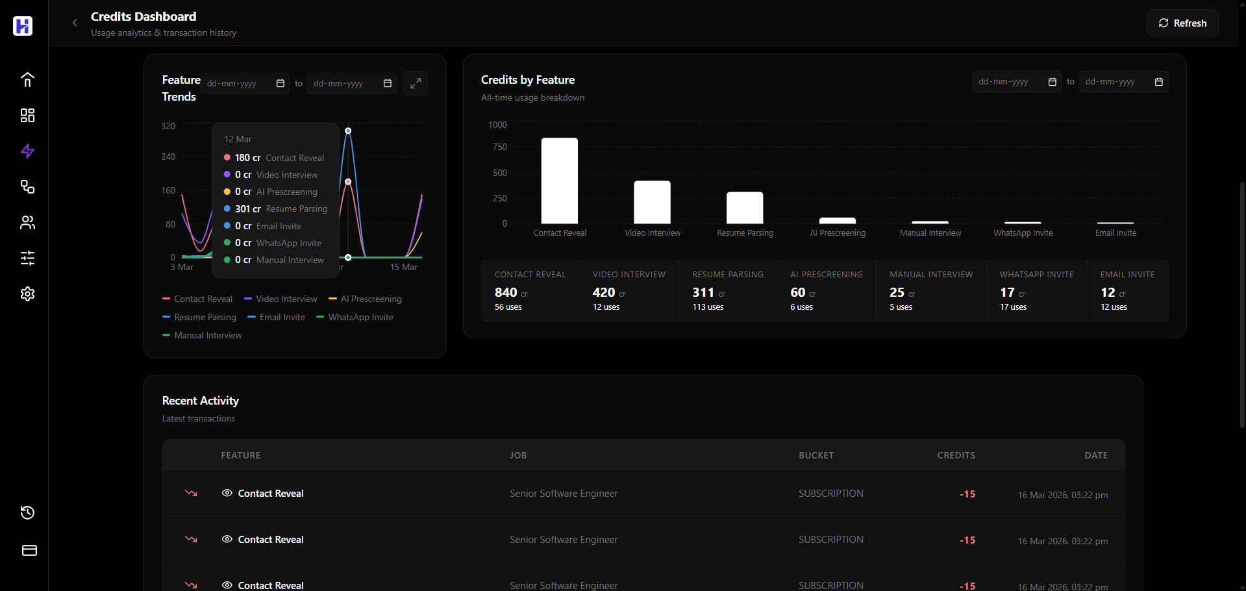The image size is (1246, 591).
Task: Select the lightning bolt credits icon
Action: coord(27,151)
